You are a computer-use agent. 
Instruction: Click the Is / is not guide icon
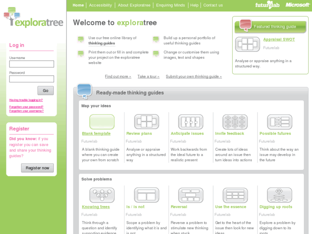click(x=146, y=195)
